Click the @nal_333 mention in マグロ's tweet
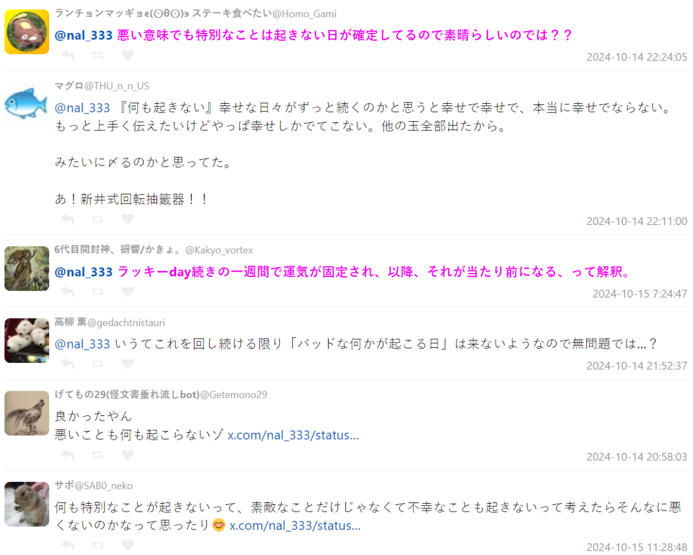Viewport: 693px width, 555px height. (82, 107)
